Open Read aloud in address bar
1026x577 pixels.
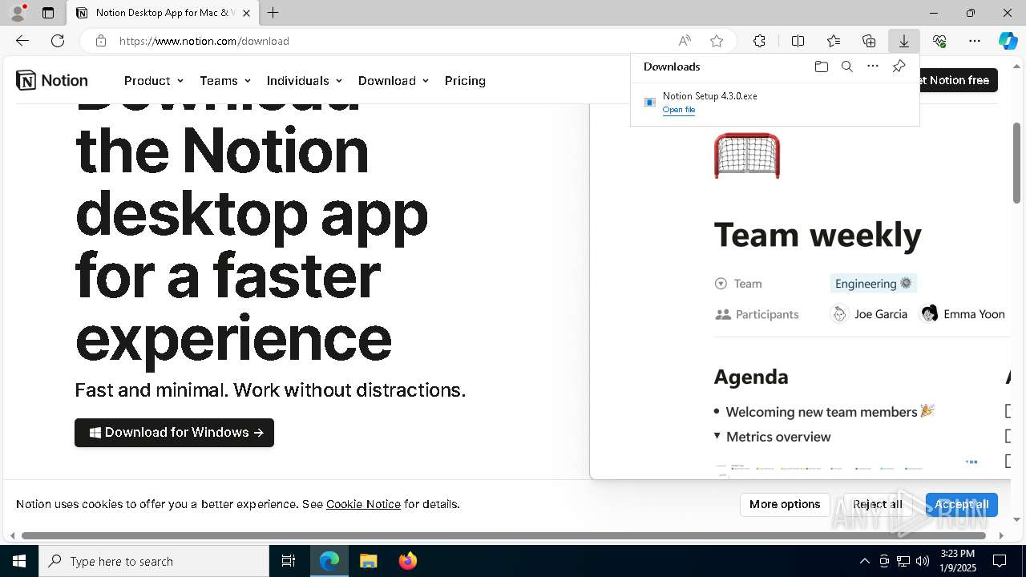pyautogui.click(x=685, y=41)
